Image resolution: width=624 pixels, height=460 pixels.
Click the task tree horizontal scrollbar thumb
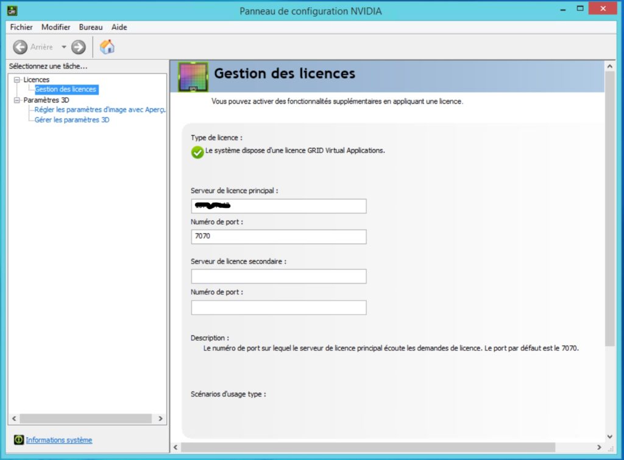tap(86, 419)
